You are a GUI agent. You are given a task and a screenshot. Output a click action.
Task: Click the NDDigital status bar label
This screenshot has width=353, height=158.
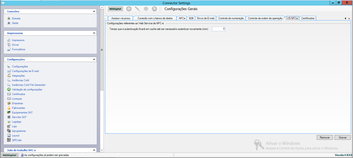(10, 155)
